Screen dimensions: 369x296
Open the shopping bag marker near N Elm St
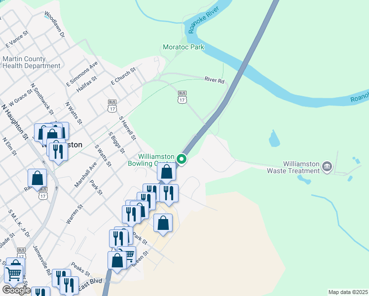click(x=37, y=179)
